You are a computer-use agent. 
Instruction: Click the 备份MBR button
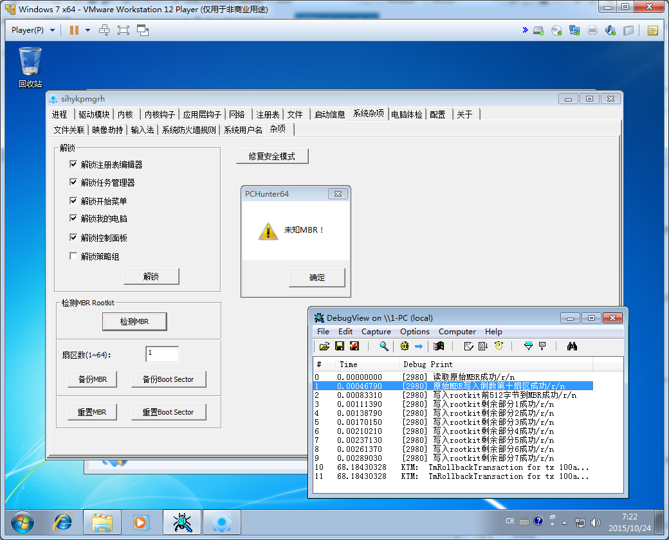pos(92,379)
